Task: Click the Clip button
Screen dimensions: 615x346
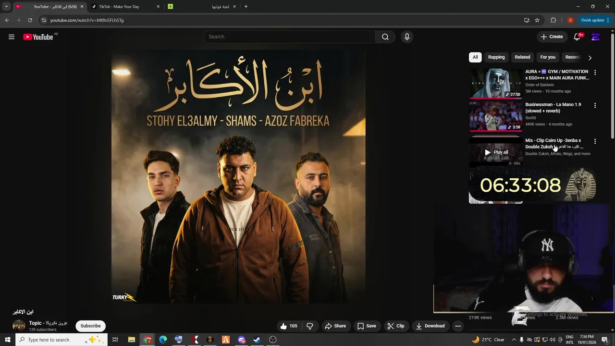Action: 395,326
